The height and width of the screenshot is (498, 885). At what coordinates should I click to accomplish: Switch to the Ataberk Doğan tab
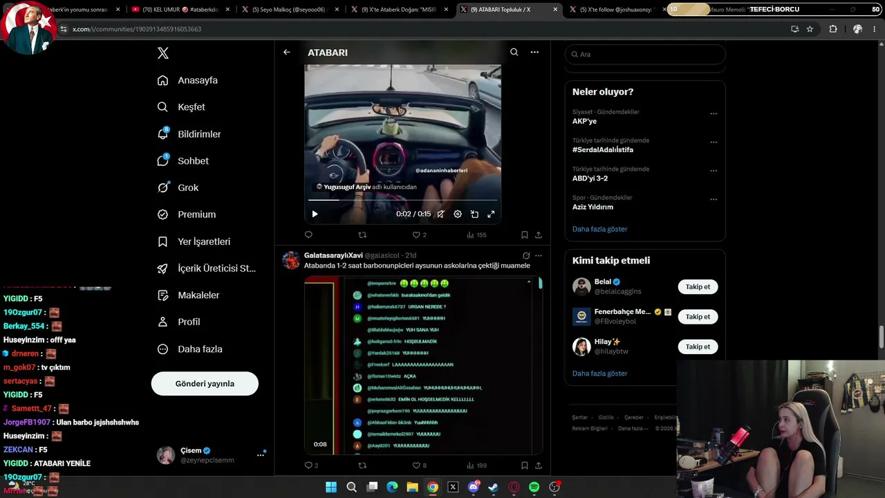pyautogui.click(x=398, y=10)
